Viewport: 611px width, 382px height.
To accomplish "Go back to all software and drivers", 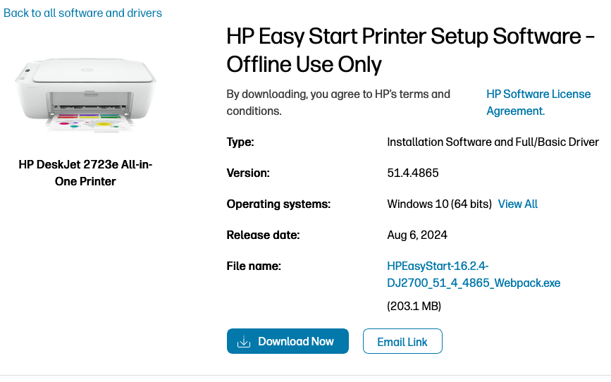I will pos(82,13).
